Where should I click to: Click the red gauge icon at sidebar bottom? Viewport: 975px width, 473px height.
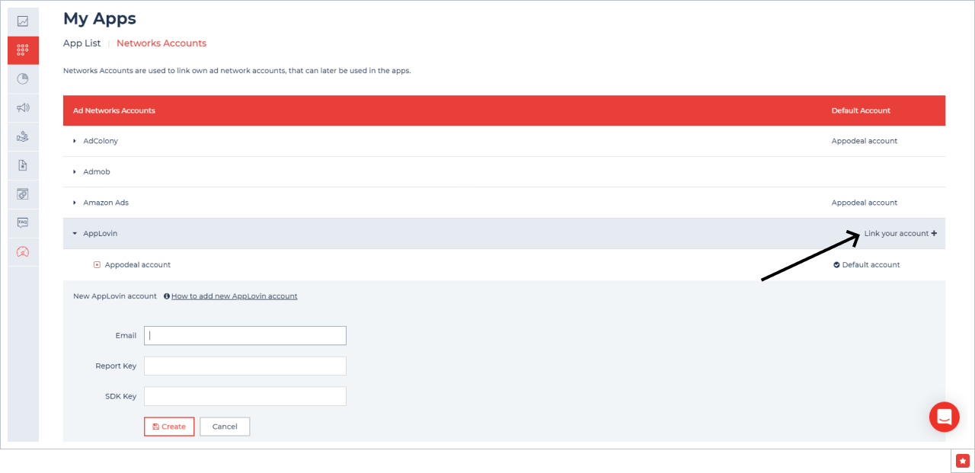pos(23,251)
